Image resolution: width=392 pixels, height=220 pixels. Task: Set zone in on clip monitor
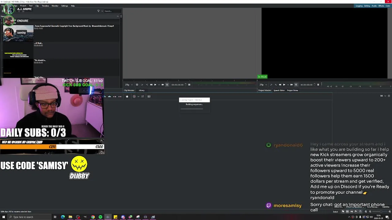point(142,85)
